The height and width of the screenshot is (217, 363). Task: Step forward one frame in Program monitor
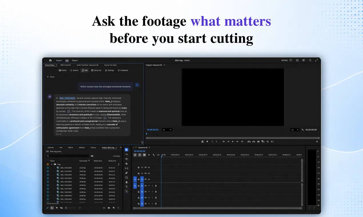click(237, 141)
